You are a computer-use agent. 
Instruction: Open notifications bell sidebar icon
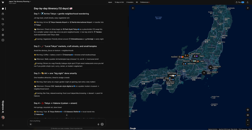pyautogui.click(x=3, y=30)
